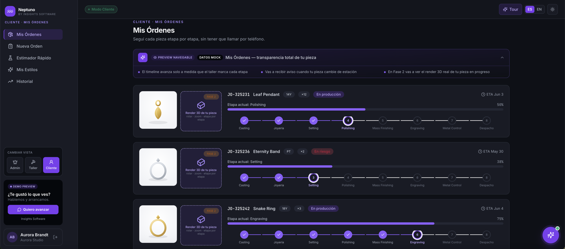Image resolution: width=565 pixels, height=249 pixels.
Task: Open Estimador Rápido from sidebar
Action: pos(33,58)
